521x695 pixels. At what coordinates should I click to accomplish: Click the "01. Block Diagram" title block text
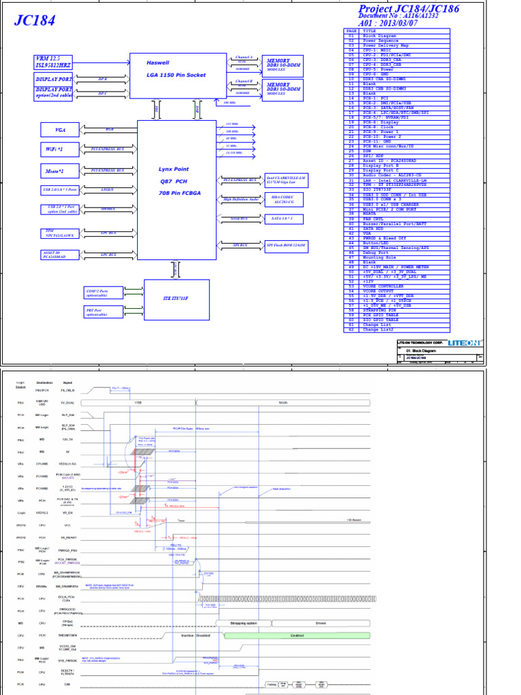point(421,351)
